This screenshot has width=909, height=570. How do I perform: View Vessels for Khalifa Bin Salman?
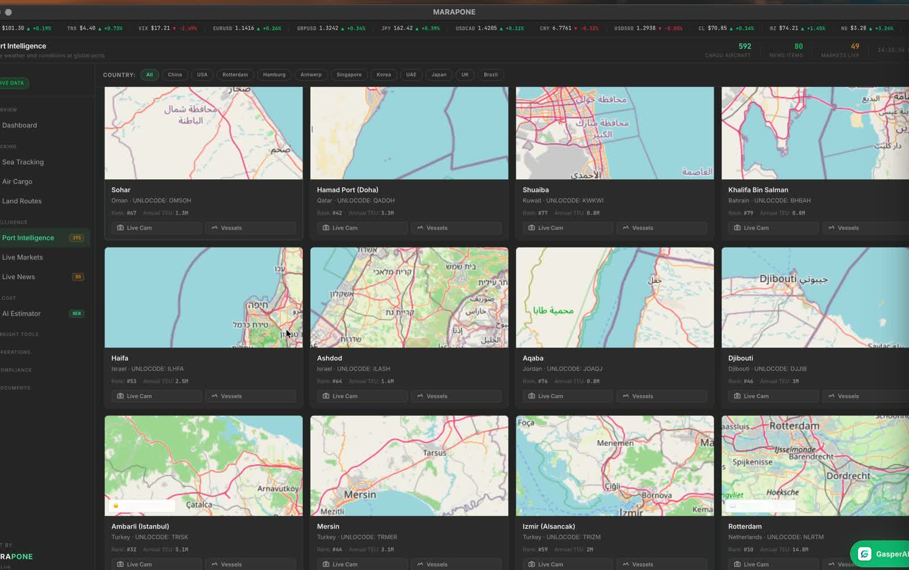[x=866, y=228]
